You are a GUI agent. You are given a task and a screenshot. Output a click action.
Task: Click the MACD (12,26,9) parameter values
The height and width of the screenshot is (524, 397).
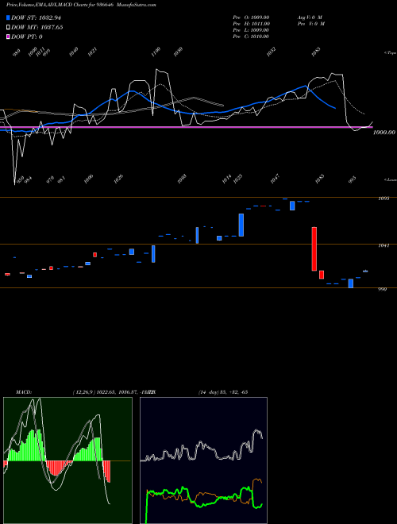coord(113,392)
